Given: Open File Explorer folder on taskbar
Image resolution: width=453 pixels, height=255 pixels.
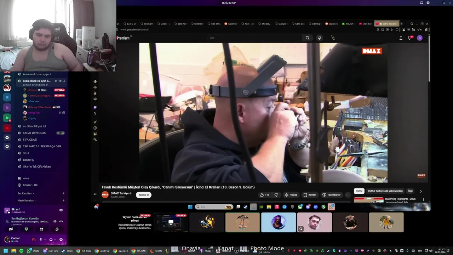Looking at the screenshot, I should click(x=13, y=251).
